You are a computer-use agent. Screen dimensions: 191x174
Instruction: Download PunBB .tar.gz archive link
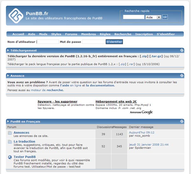(x=156, y=56)
